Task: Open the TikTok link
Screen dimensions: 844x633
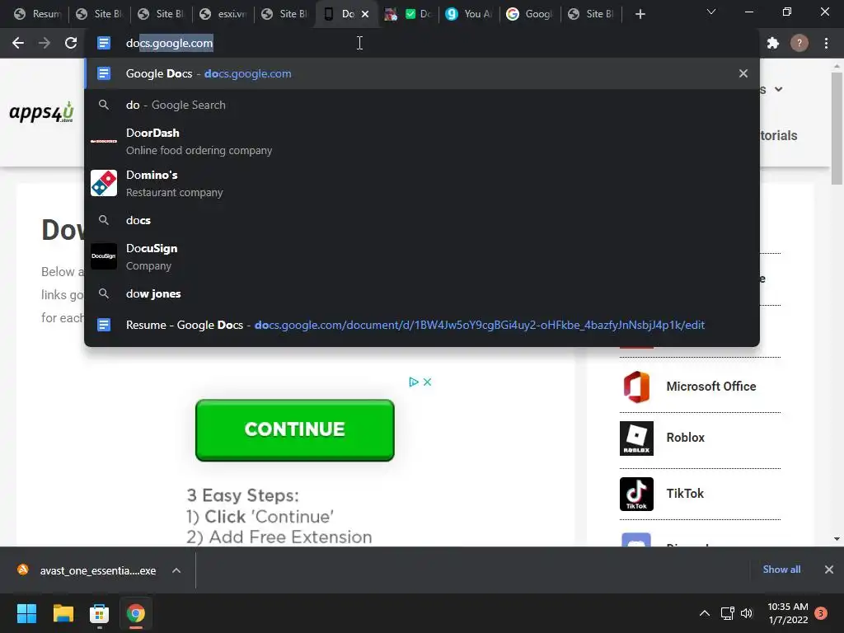Action: point(685,494)
